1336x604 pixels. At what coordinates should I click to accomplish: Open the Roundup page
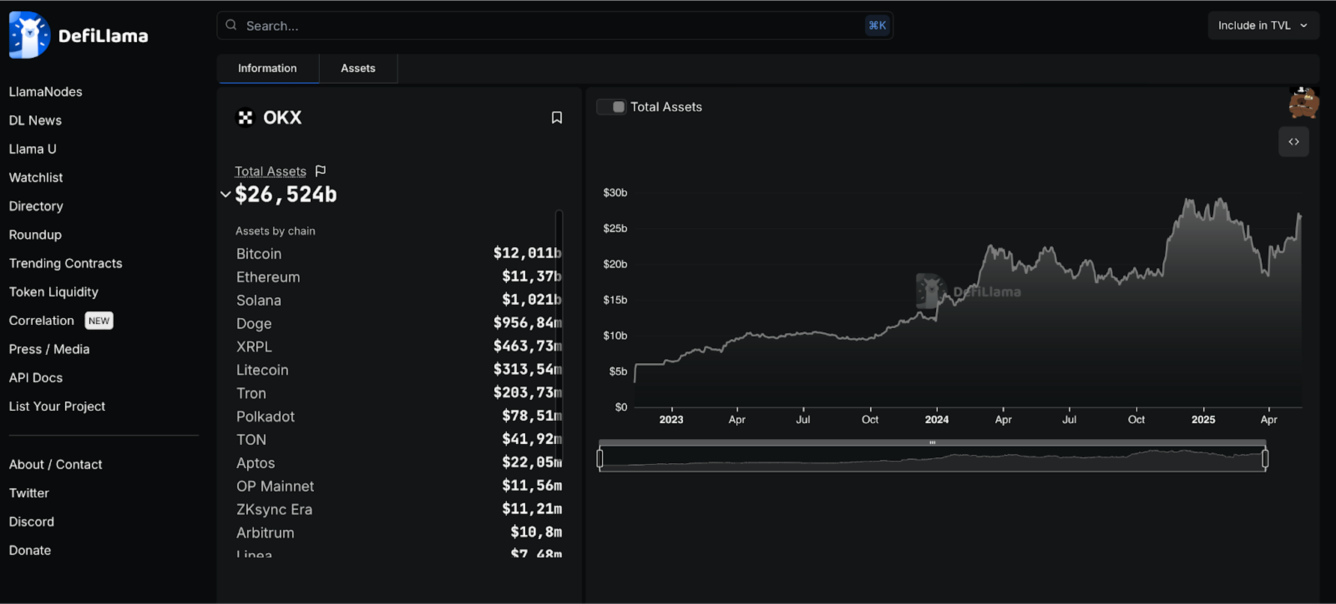[35, 235]
